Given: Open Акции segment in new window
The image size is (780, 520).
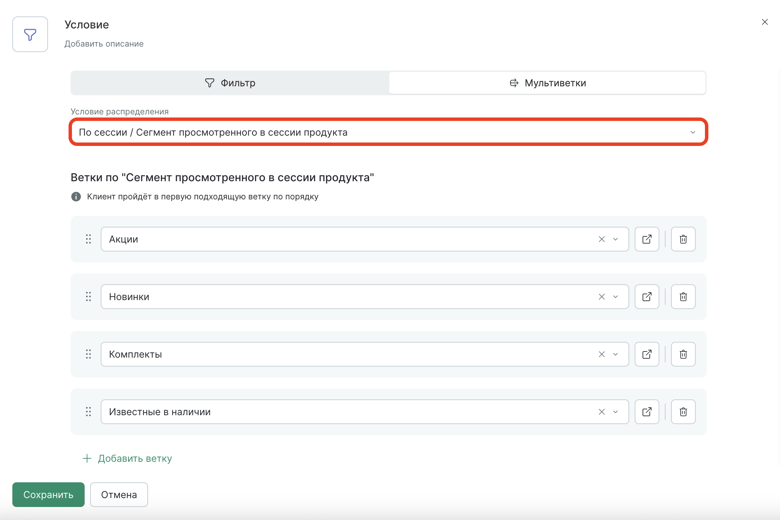Looking at the screenshot, I should point(647,239).
